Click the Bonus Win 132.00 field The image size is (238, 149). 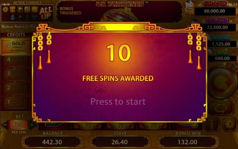pyautogui.click(x=187, y=142)
